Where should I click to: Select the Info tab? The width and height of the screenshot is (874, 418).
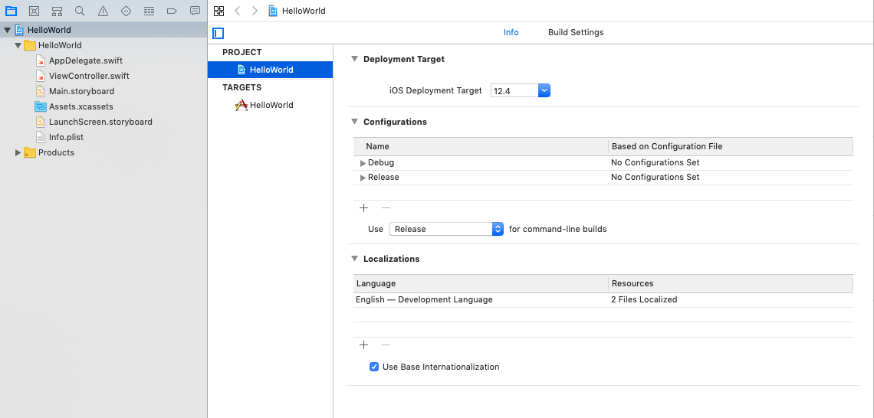(x=511, y=32)
